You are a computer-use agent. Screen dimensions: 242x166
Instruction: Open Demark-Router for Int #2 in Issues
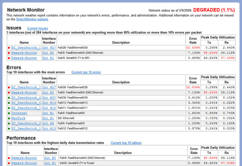click(x=24, y=53)
